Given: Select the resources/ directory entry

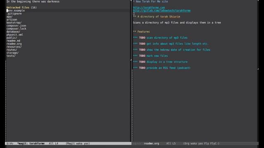Looking at the screenshot, I should point(14,47).
